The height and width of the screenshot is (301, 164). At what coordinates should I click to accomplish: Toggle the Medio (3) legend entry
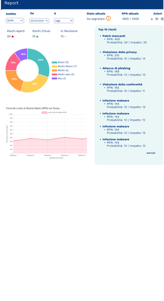pos(60,71)
